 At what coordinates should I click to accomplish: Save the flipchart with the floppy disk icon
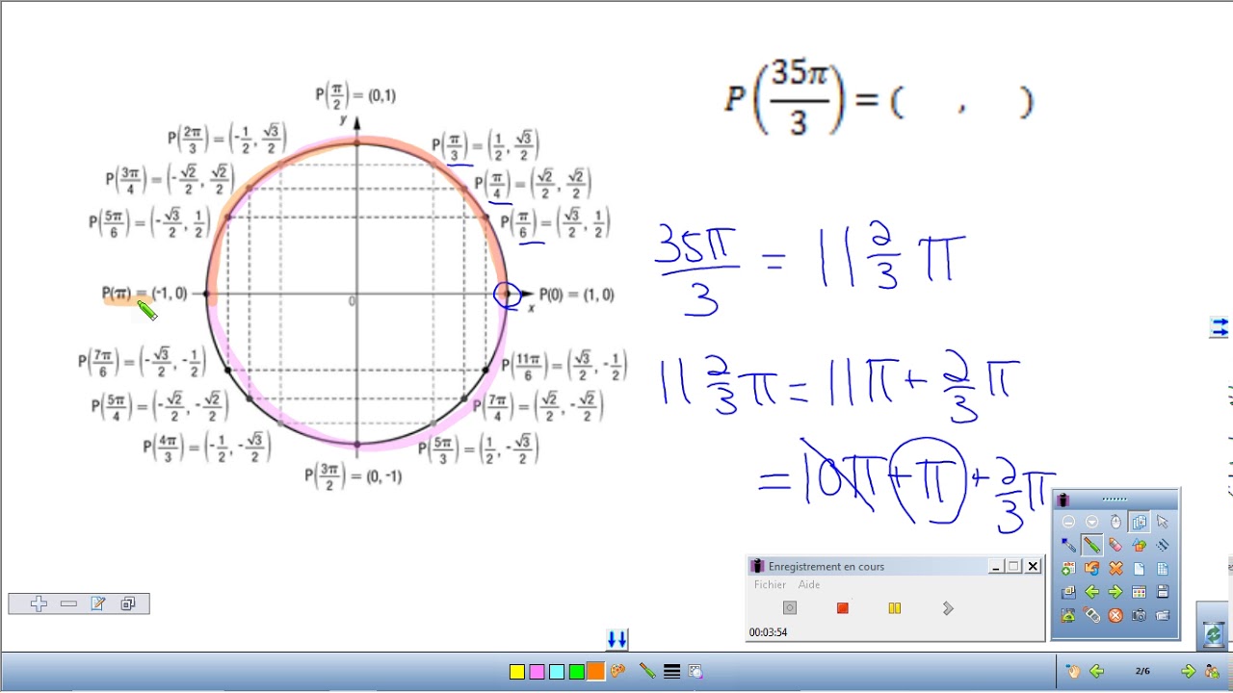pyautogui.click(x=1162, y=592)
